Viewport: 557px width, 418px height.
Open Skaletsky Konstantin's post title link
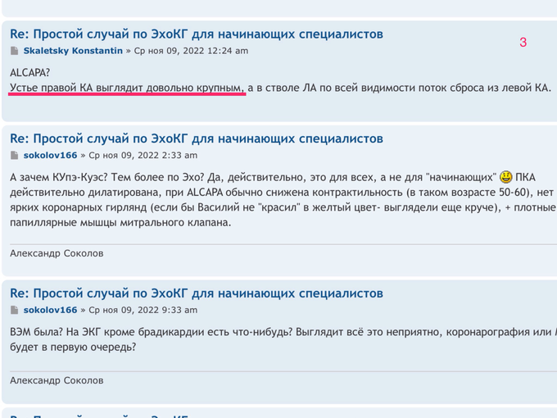[x=197, y=34]
